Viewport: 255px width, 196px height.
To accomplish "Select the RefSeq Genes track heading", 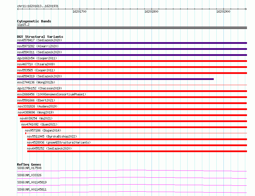I will pos(29,164).
